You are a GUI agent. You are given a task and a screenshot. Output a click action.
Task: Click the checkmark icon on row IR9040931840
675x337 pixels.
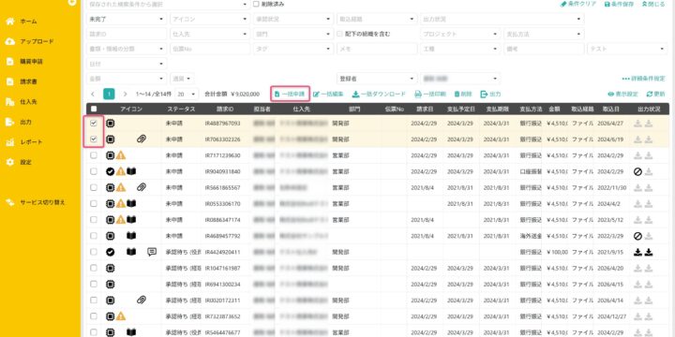(111, 171)
